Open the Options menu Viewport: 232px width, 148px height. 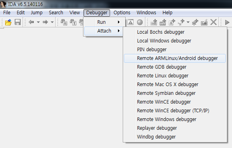(x=122, y=13)
